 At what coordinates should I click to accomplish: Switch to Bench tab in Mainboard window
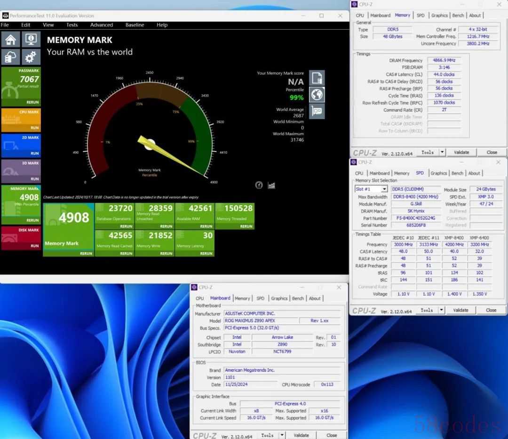(298, 298)
